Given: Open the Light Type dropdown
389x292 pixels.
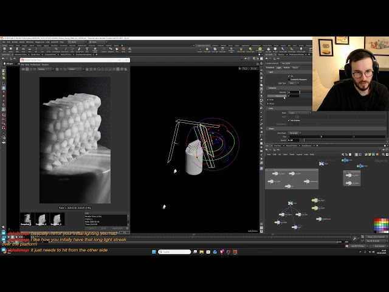Looking at the screenshot, I should (294, 83).
